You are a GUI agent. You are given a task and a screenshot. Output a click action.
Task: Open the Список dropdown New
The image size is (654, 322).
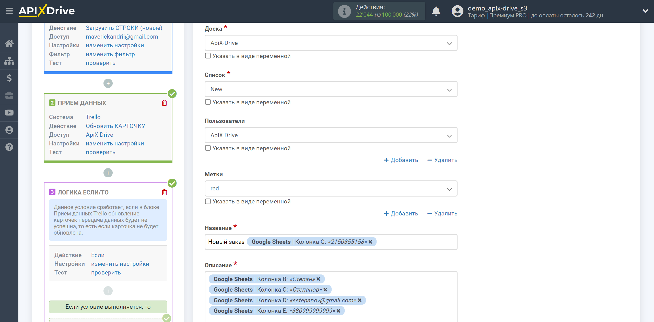tap(331, 89)
